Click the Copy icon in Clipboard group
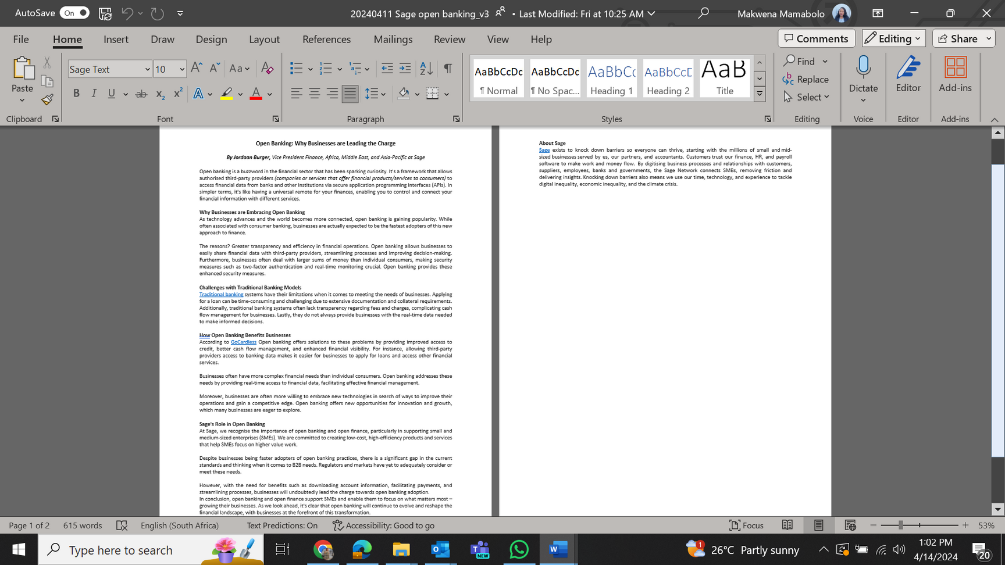This screenshot has width=1005, height=565. pyautogui.click(x=47, y=81)
